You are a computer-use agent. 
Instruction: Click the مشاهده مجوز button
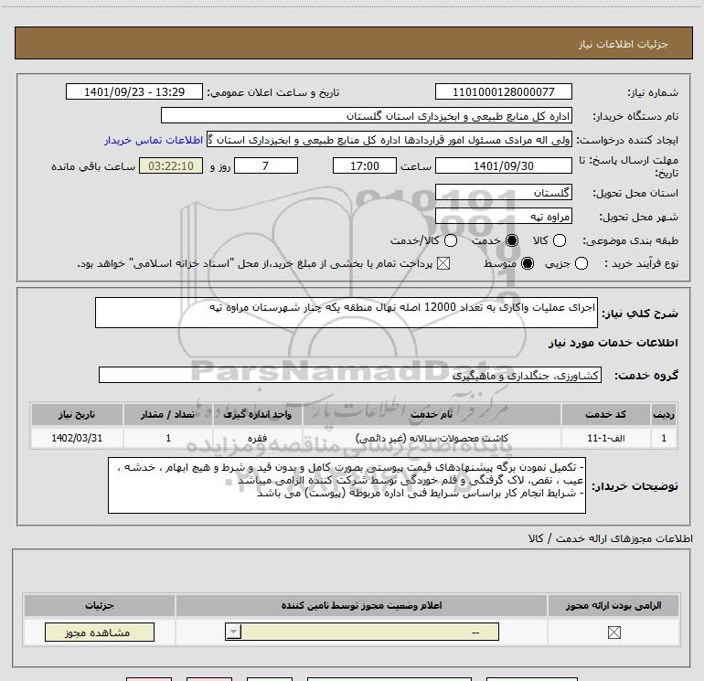100,632
